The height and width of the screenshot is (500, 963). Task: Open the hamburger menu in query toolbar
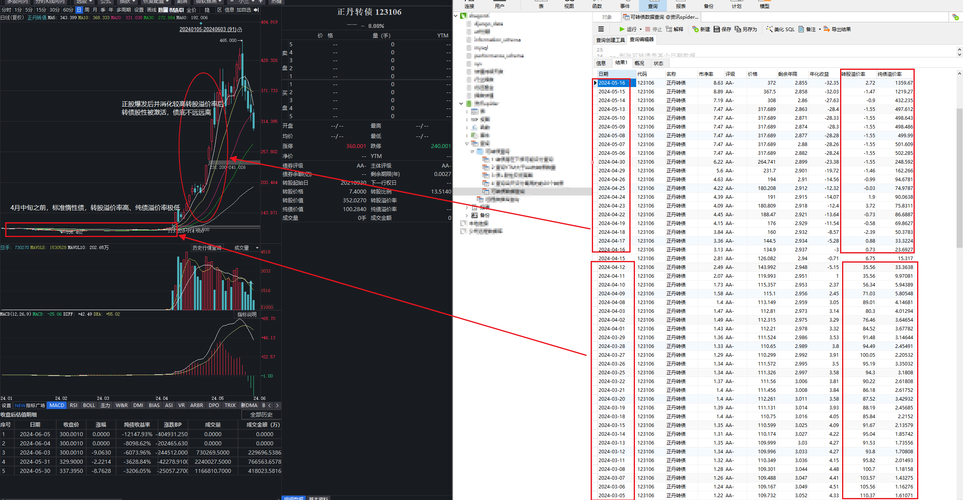[x=601, y=29]
